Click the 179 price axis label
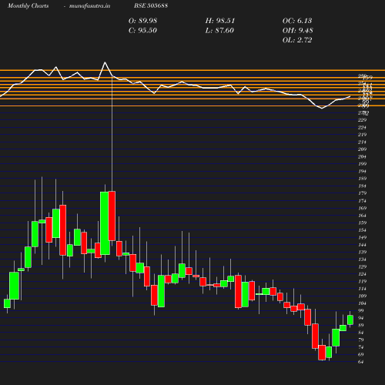The width and height of the screenshot is (385, 385). (362, 193)
